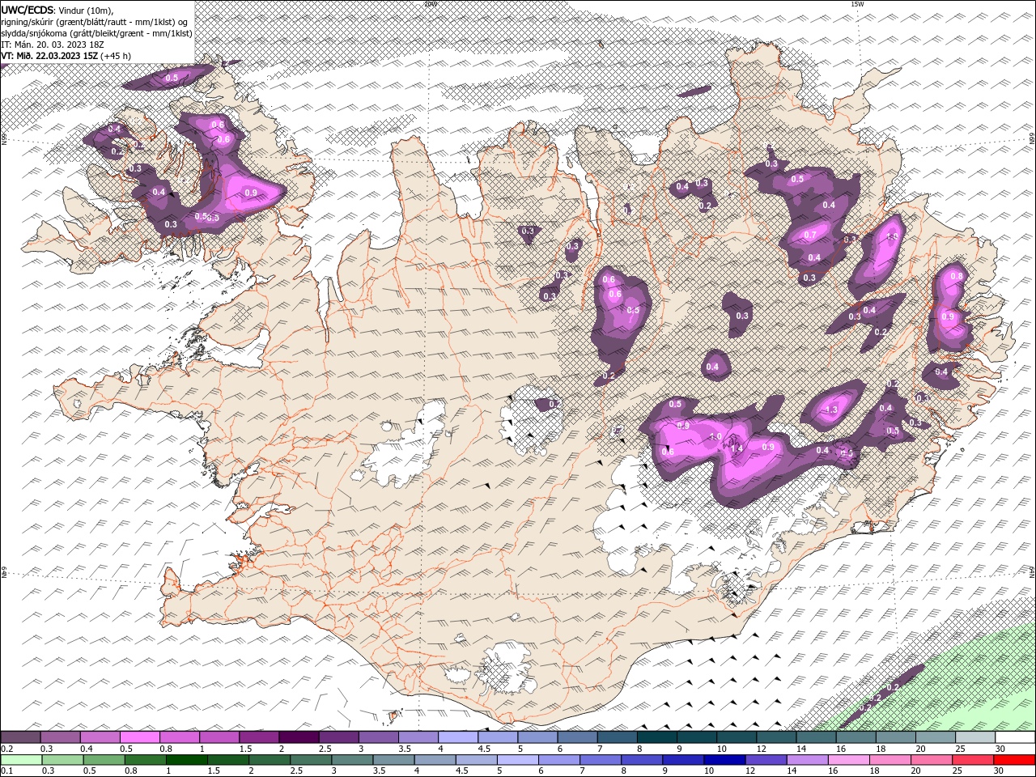Pick the upper legend swatch labelled 4.5

(x=497, y=737)
